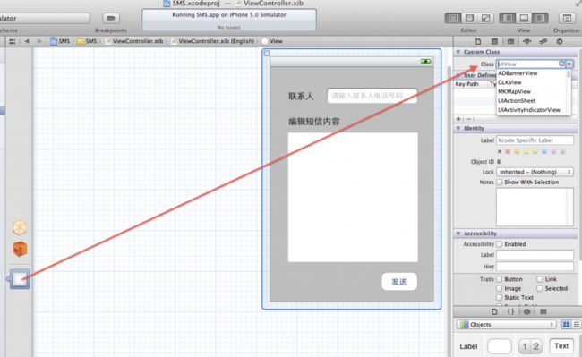582x357 pixels.
Task: Open the File inspector icon
Action: tap(478, 41)
